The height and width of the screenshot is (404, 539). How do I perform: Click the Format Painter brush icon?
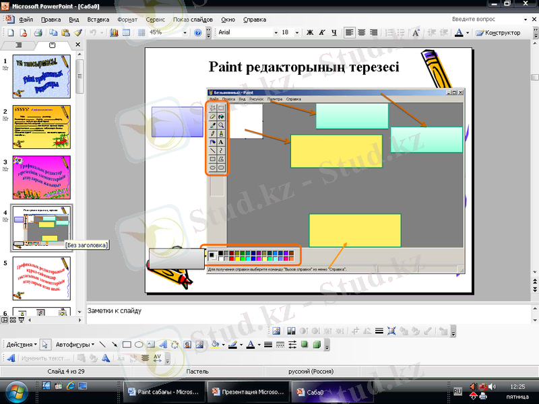[78, 32]
